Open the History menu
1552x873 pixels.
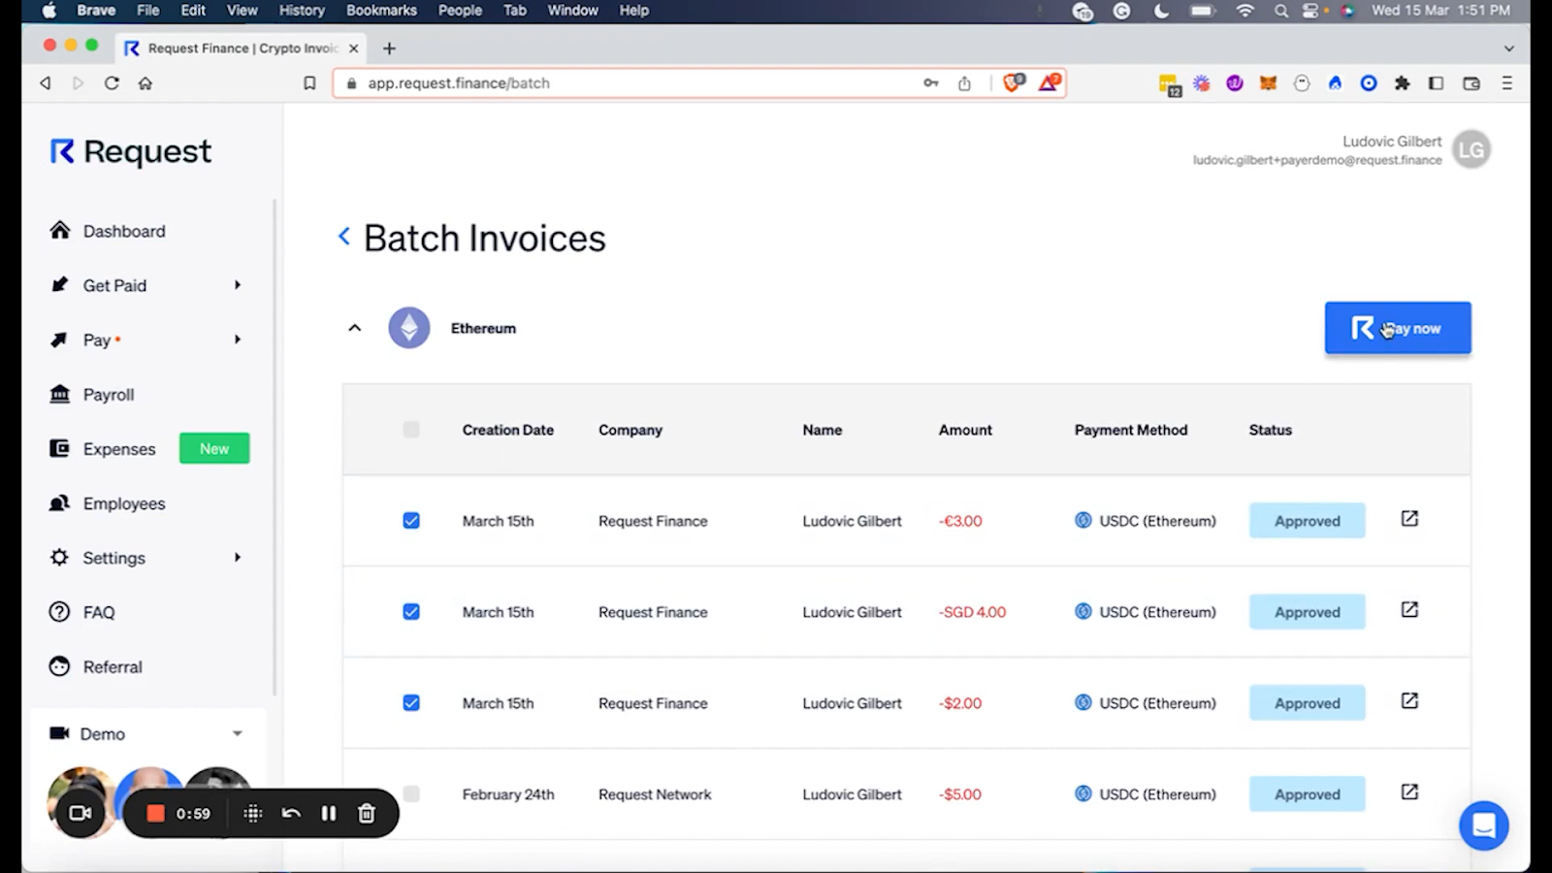pos(302,11)
